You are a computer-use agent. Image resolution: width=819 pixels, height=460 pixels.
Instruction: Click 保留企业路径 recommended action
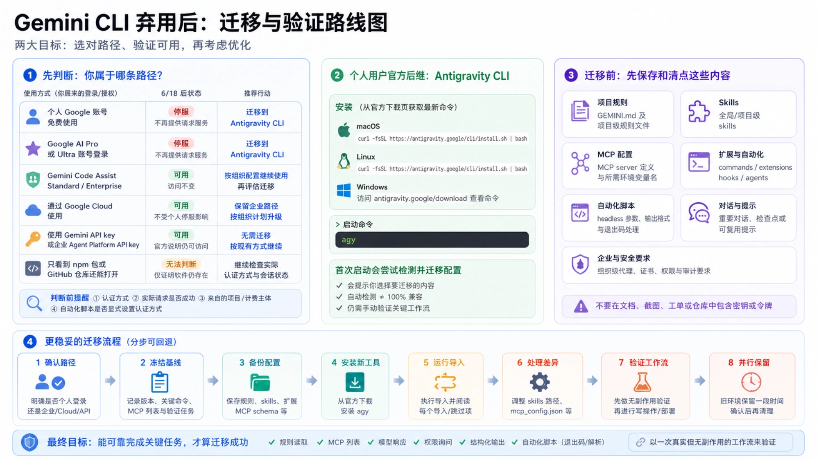click(x=256, y=206)
